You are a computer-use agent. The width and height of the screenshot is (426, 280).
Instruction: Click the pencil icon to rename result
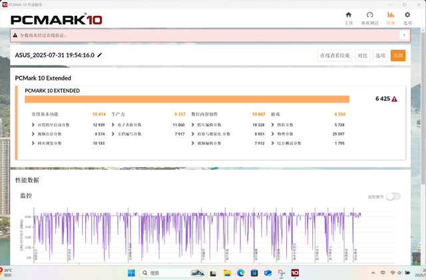[100, 55]
